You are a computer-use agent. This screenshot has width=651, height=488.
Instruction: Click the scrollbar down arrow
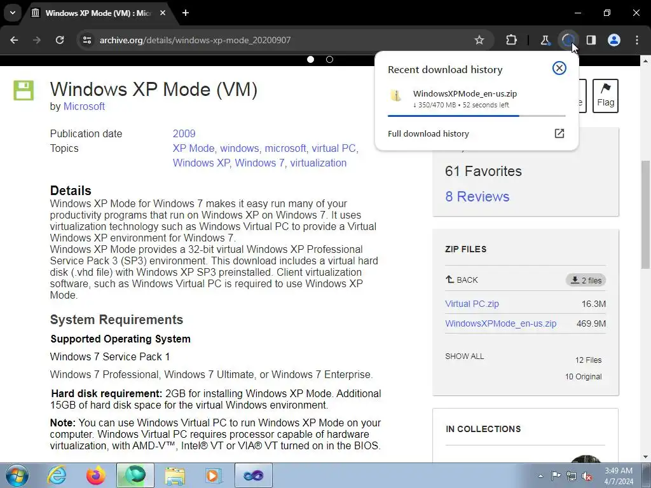pyautogui.click(x=645, y=457)
